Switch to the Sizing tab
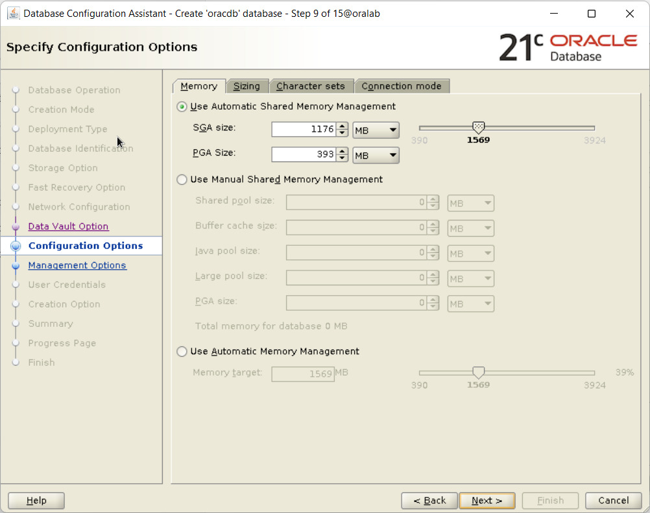 [x=247, y=86]
